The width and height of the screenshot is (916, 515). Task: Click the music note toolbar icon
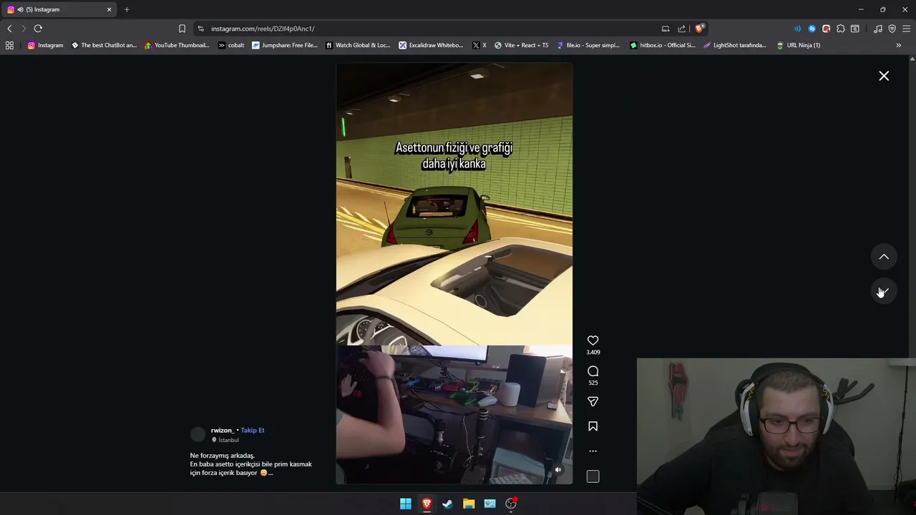(878, 29)
